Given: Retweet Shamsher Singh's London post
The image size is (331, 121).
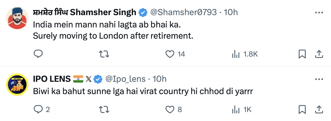Looking at the screenshot, I should click(x=104, y=54).
